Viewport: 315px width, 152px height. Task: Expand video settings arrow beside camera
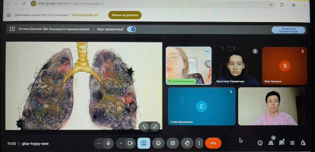121,143
